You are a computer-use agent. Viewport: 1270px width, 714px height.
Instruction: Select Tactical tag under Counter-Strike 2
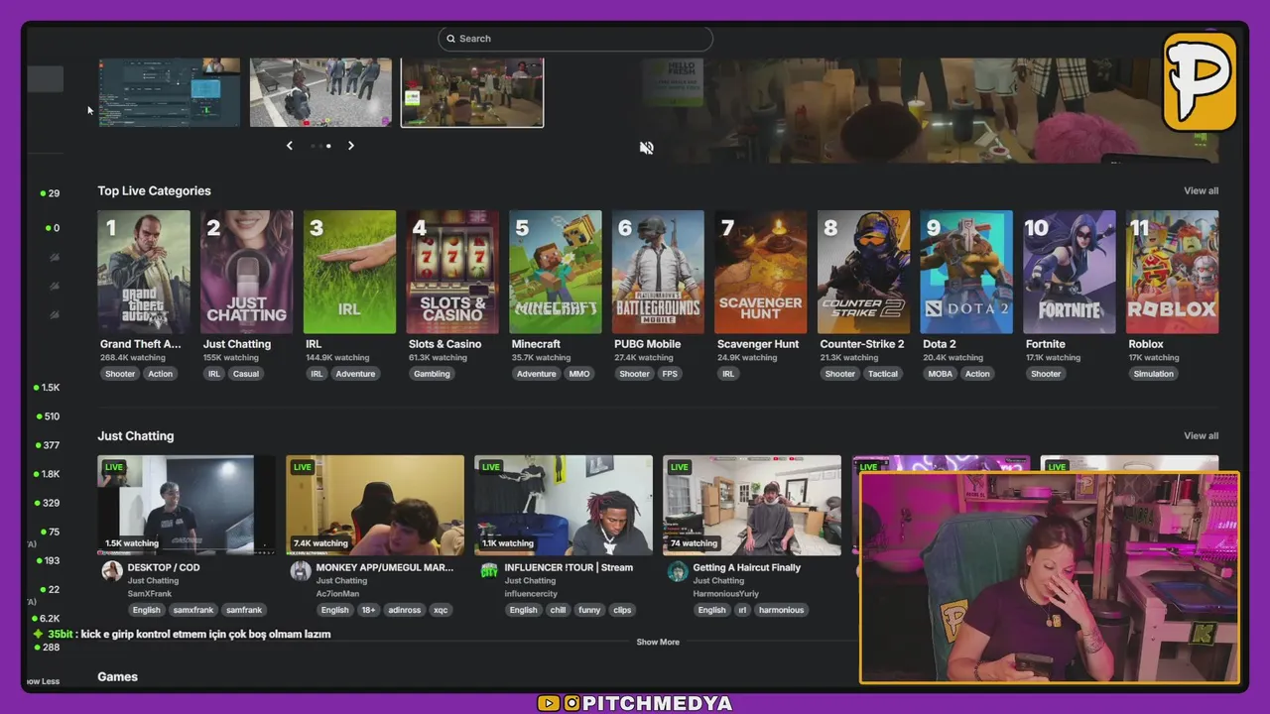point(883,374)
